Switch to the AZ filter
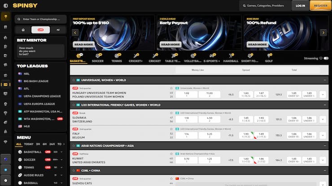Screen dimensions: 332x186 coord(58,30)
